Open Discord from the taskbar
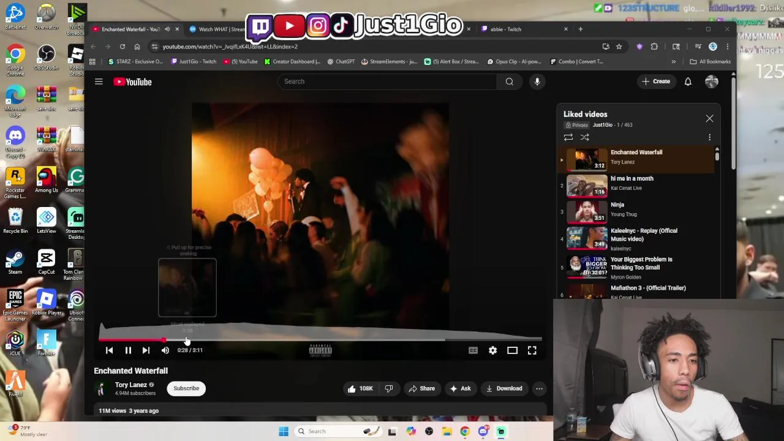This screenshot has height=441, width=784. [483, 431]
